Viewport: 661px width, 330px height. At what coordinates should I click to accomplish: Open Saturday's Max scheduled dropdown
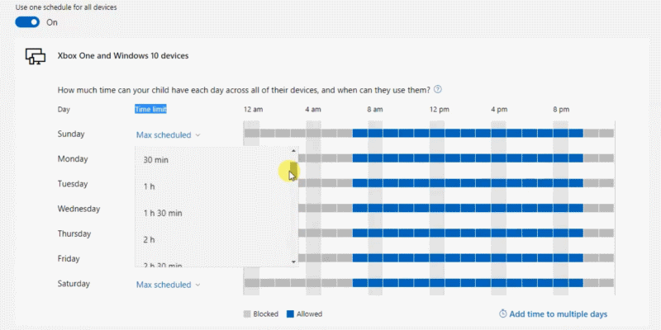pyautogui.click(x=168, y=285)
